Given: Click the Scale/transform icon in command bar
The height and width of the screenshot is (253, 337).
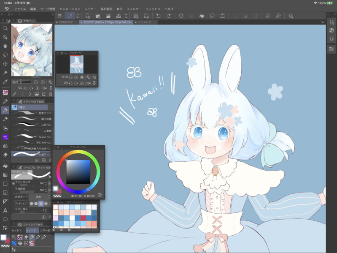Looking at the screenshot, I should pos(222,16).
